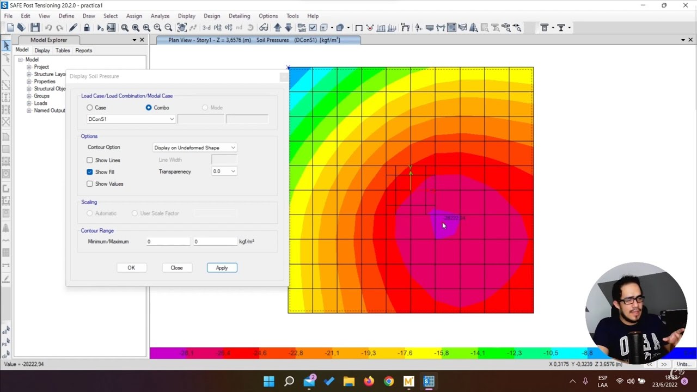Click the highlighted soil pressure display icon

pos(451,28)
